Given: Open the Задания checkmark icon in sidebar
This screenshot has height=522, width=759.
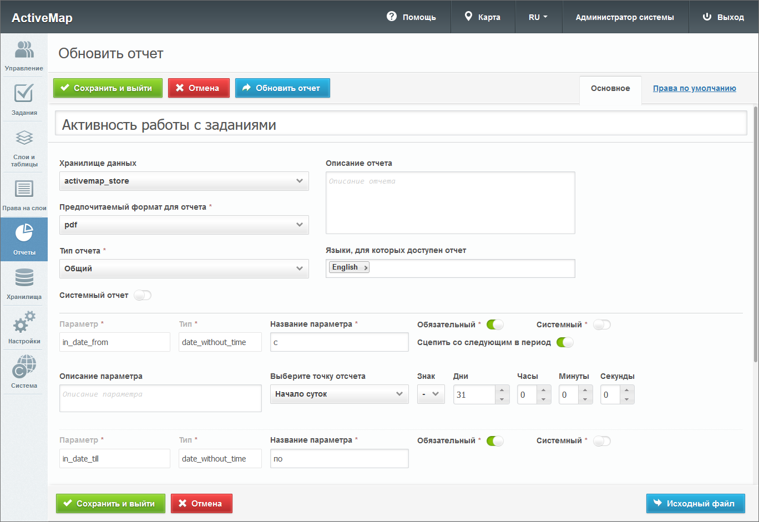Looking at the screenshot, I should point(24,94).
